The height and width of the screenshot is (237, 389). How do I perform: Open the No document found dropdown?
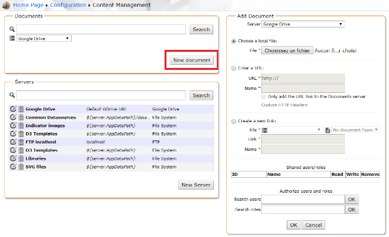tap(355, 130)
